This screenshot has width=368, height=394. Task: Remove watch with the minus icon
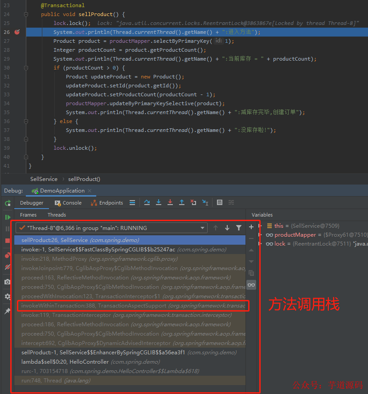coord(251,238)
